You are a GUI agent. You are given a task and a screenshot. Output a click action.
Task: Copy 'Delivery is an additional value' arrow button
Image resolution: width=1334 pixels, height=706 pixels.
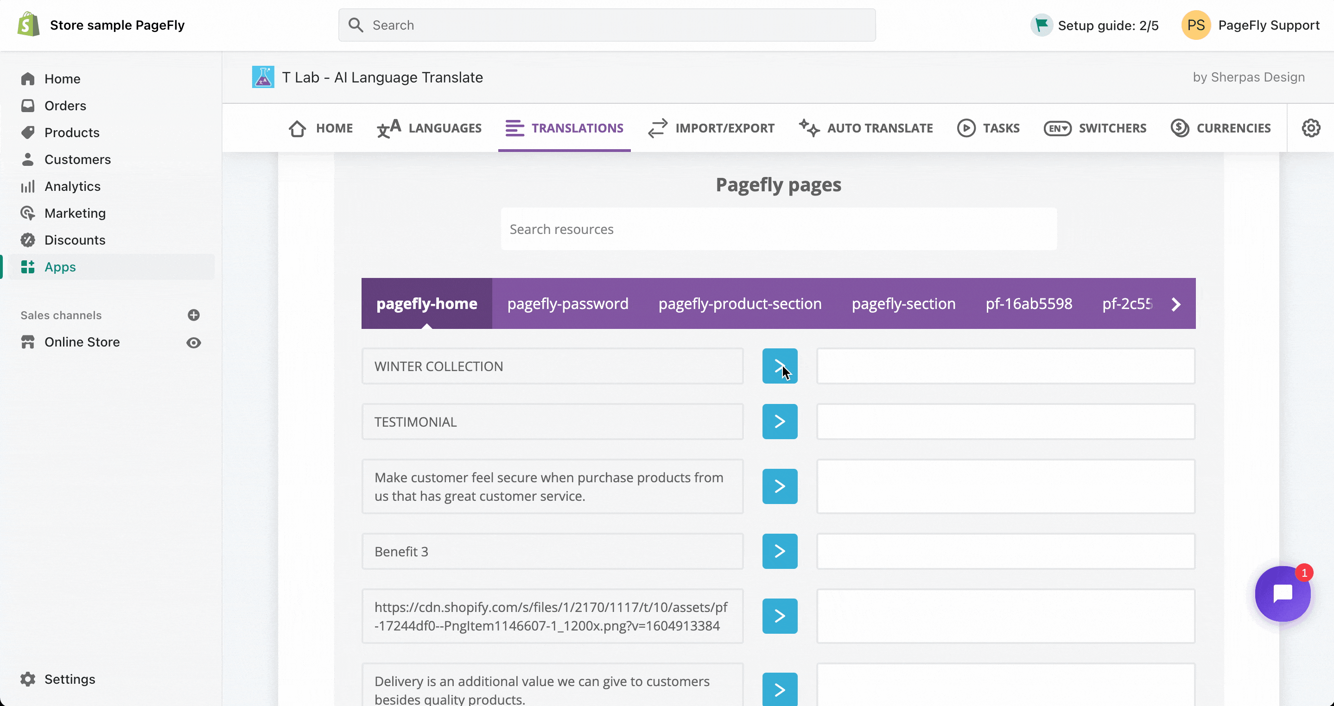tap(780, 689)
